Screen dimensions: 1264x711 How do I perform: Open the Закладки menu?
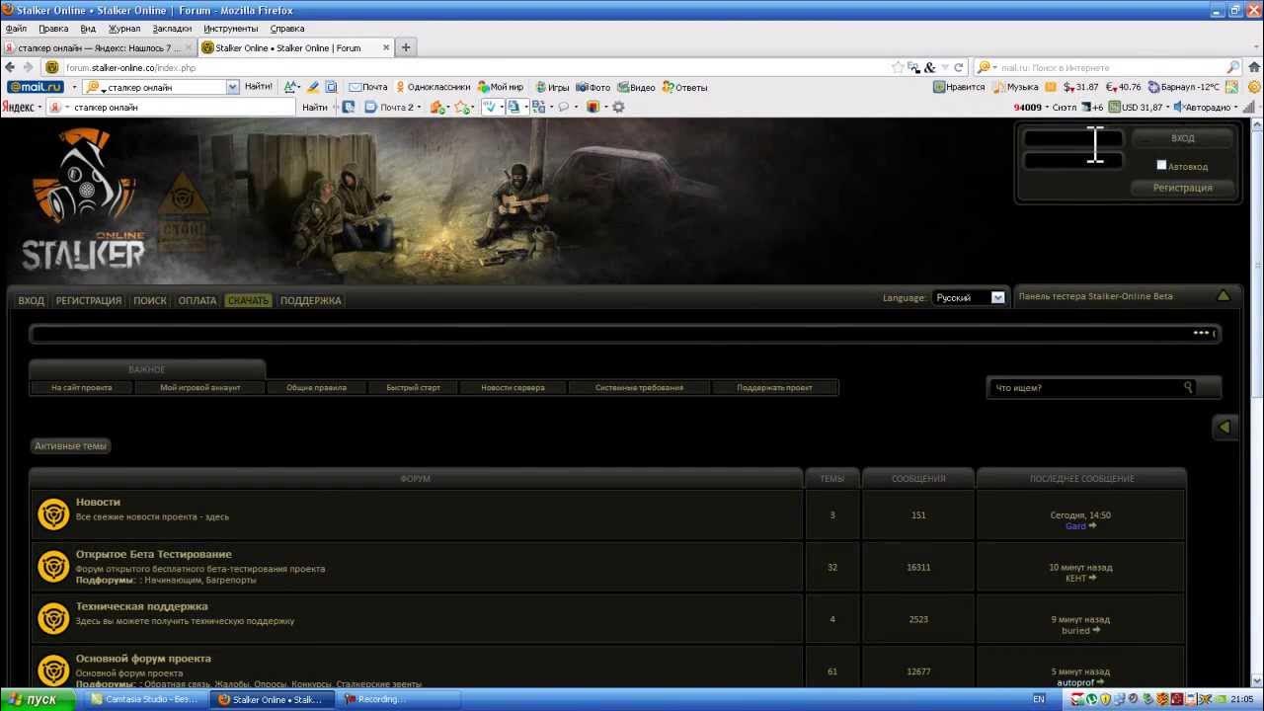pyautogui.click(x=172, y=29)
